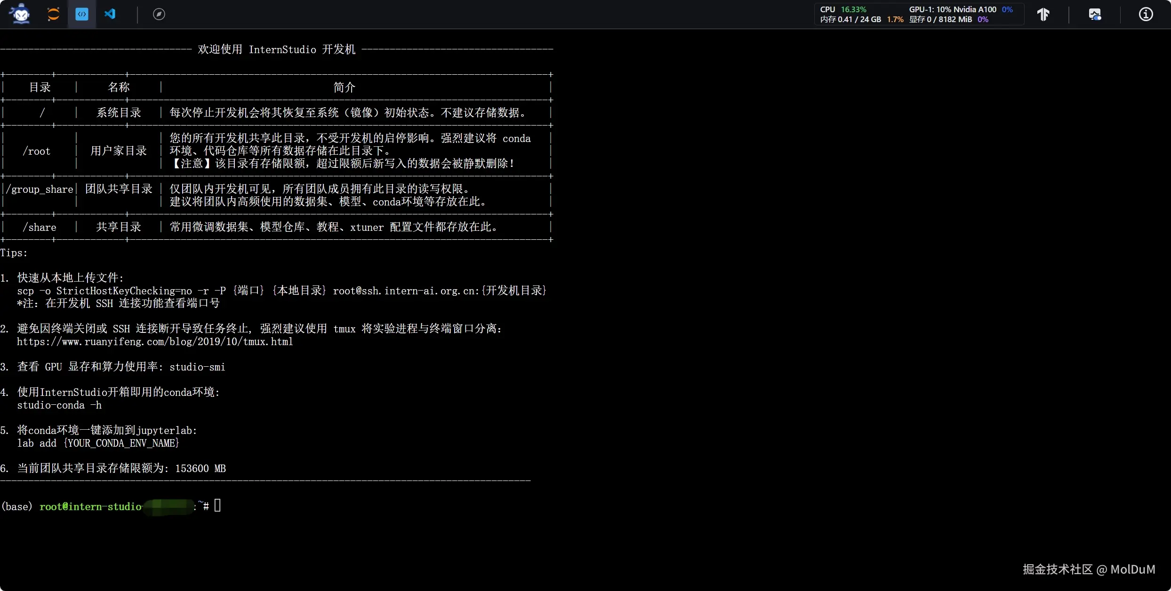The image size is (1171, 591).
Task: Click the CPU usage percentage readout
Action: (x=853, y=9)
